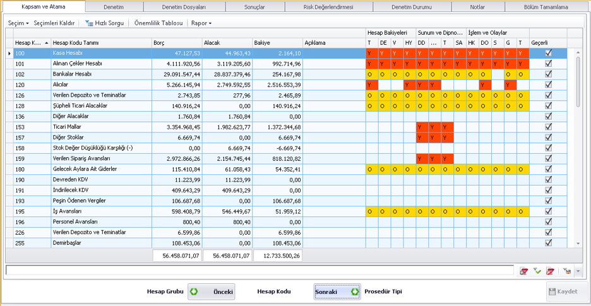Click green arrow icon on Sonraki button

point(354,291)
